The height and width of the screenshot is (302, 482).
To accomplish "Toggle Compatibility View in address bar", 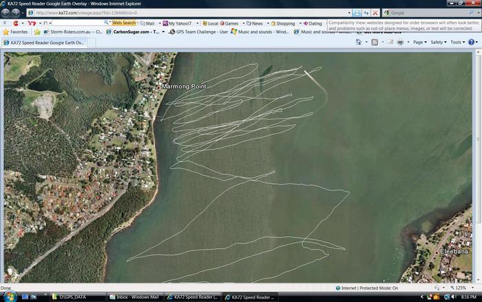I will tap(357, 12).
